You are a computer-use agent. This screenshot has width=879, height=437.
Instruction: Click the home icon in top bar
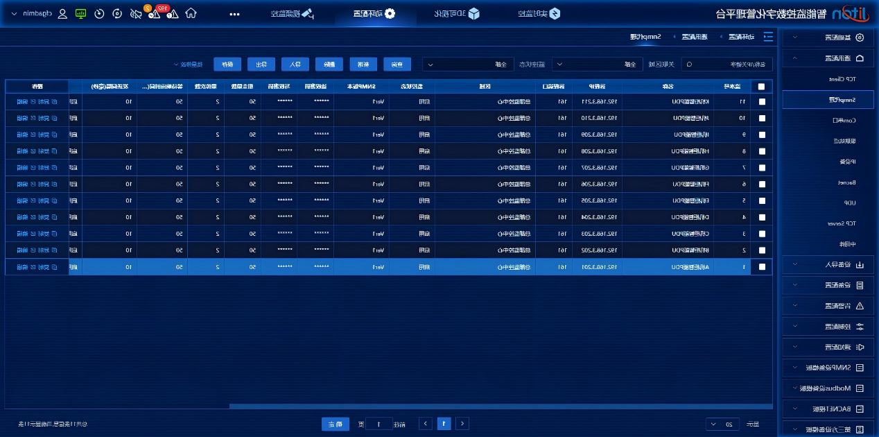click(x=191, y=14)
